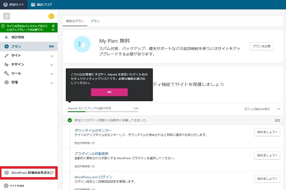The image size is (286, 190).
Task: Click the pink OK button in the tooltip
Action: coord(109,92)
